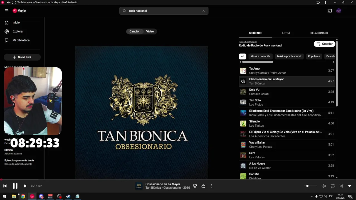Go back with browser back arrow
The image size is (356, 200).
tap(8, 2)
